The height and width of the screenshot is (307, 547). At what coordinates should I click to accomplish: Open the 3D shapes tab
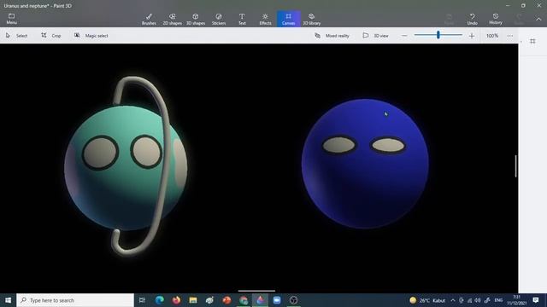(x=196, y=19)
